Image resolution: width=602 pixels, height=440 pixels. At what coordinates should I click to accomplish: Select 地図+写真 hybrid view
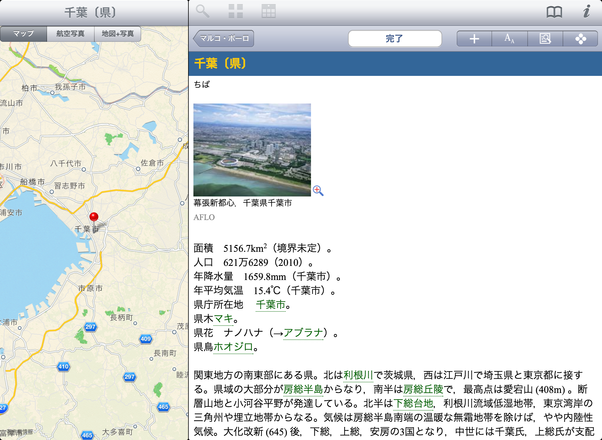point(118,34)
